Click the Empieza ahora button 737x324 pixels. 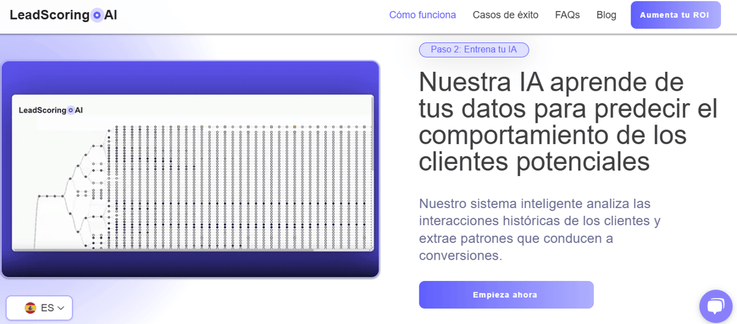505,295
